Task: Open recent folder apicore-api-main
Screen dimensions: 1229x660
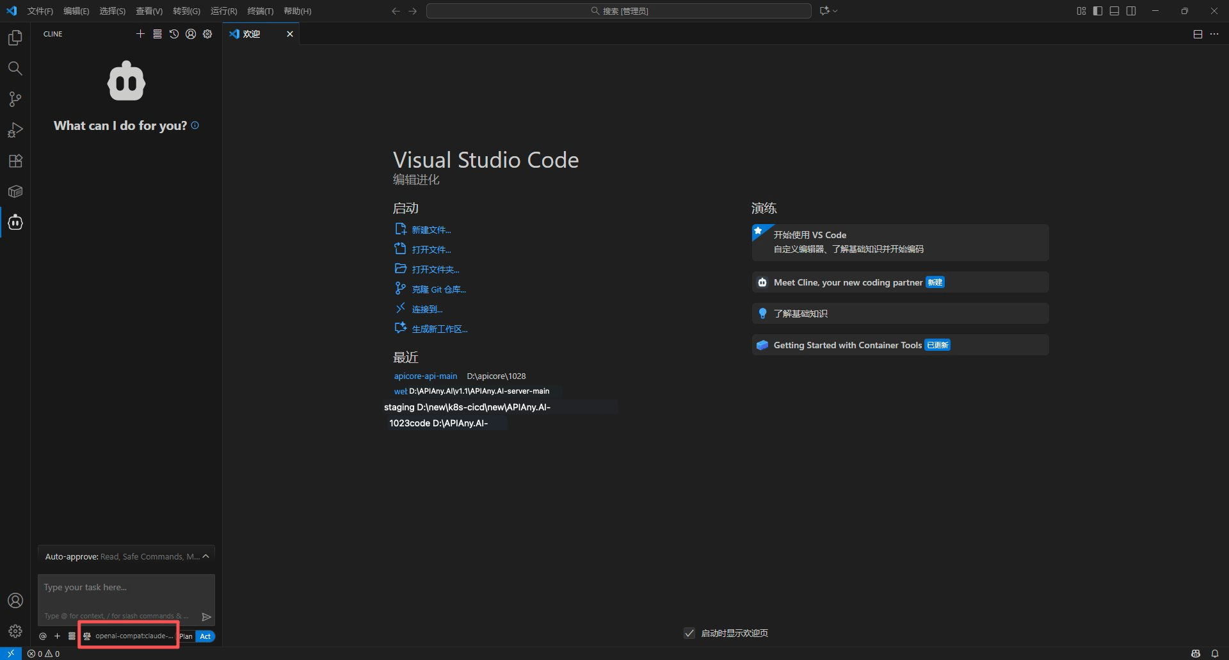Action: [425, 376]
